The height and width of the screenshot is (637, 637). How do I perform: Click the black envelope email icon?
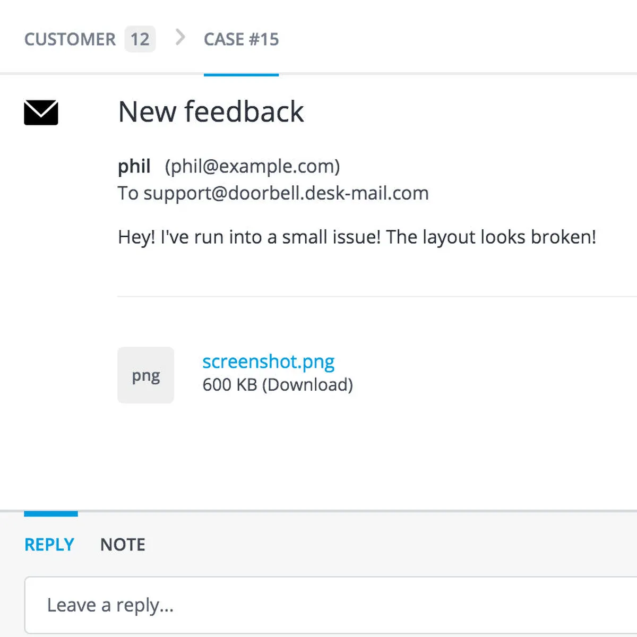pyautogui.click(x=41, y=113)
